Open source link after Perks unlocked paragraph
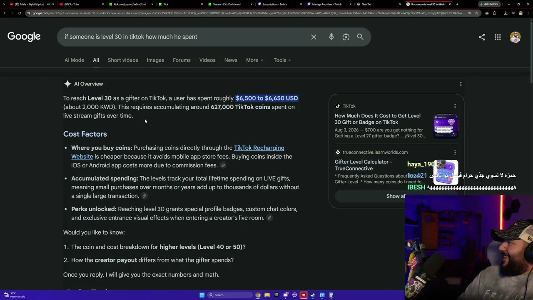 click(x=269, y=218)
